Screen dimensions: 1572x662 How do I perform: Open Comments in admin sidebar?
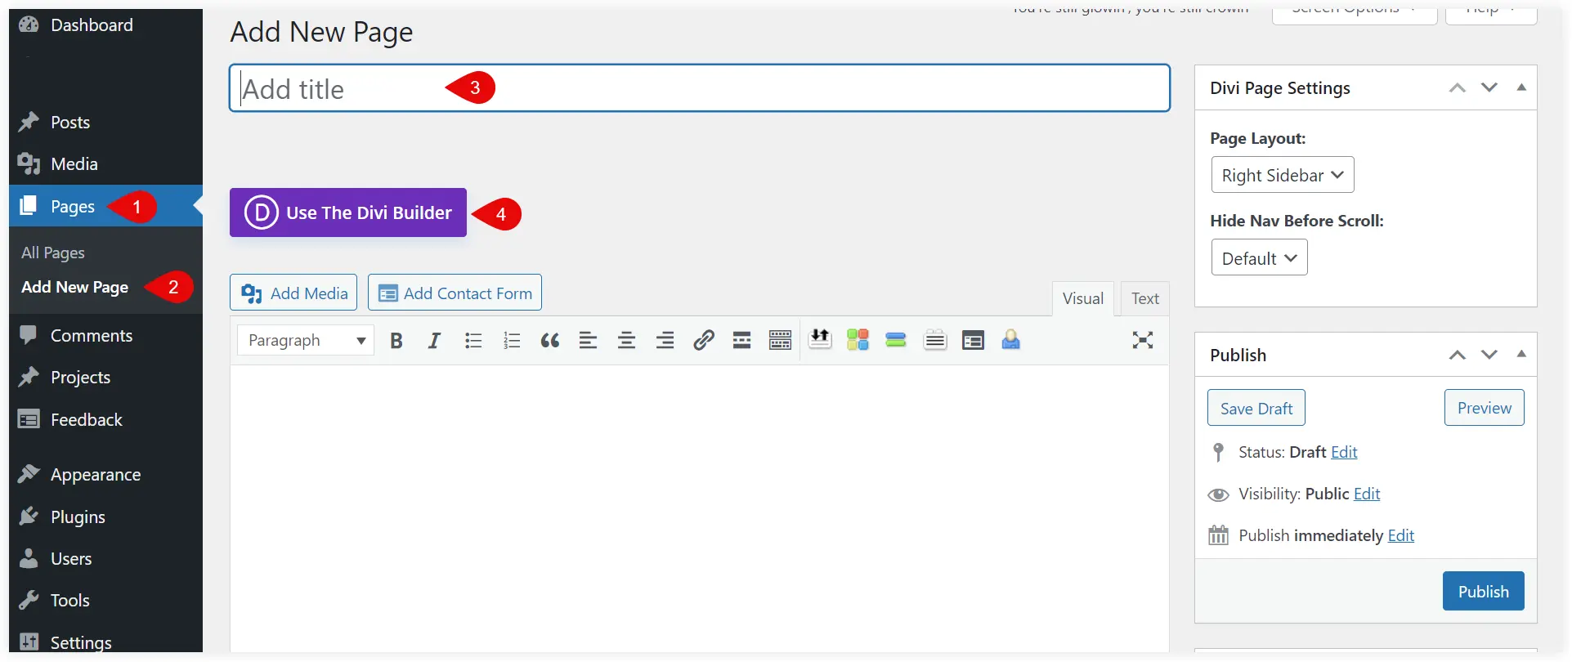tap(105, 336)
